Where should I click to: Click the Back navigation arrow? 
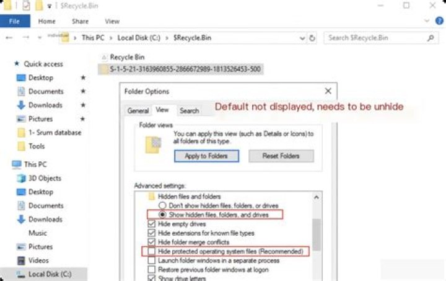point(9,38)
